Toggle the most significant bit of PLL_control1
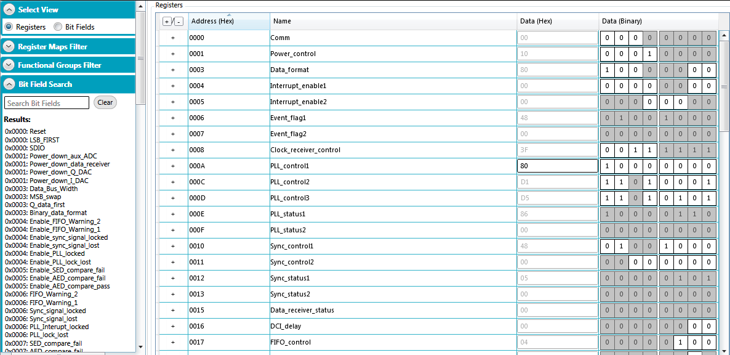This screenshot has height=355, width=730. [x=608, y=166]
